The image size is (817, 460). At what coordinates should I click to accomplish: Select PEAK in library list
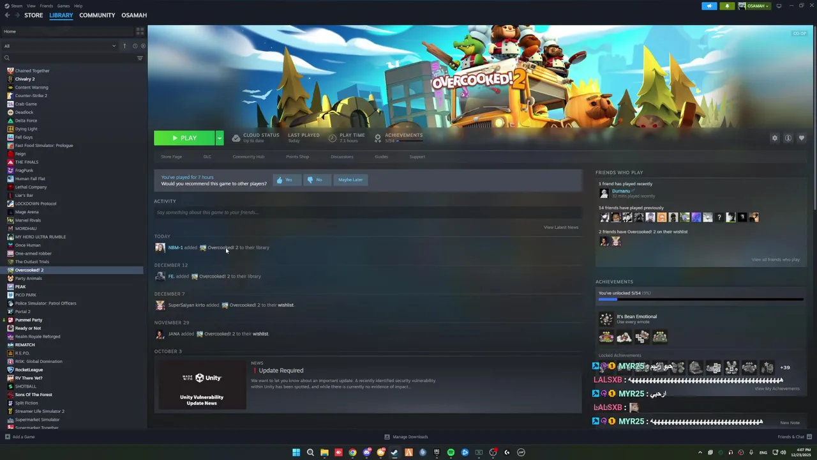20,287
